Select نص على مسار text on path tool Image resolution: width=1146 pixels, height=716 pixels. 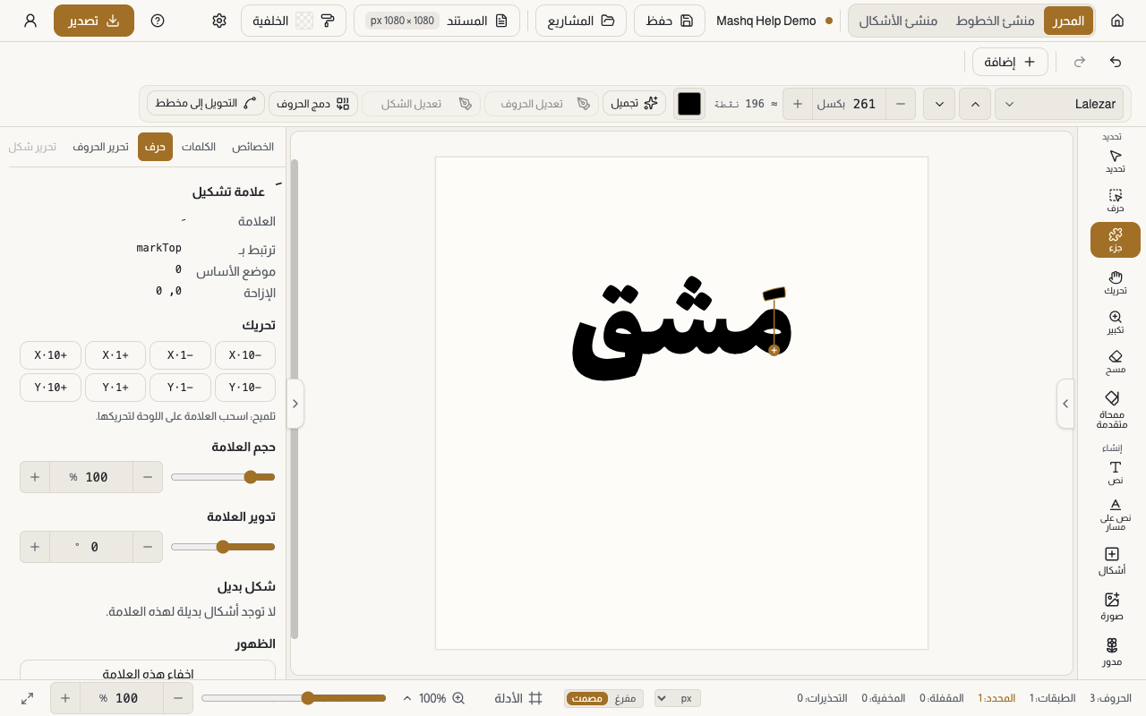pos(1115,515)
